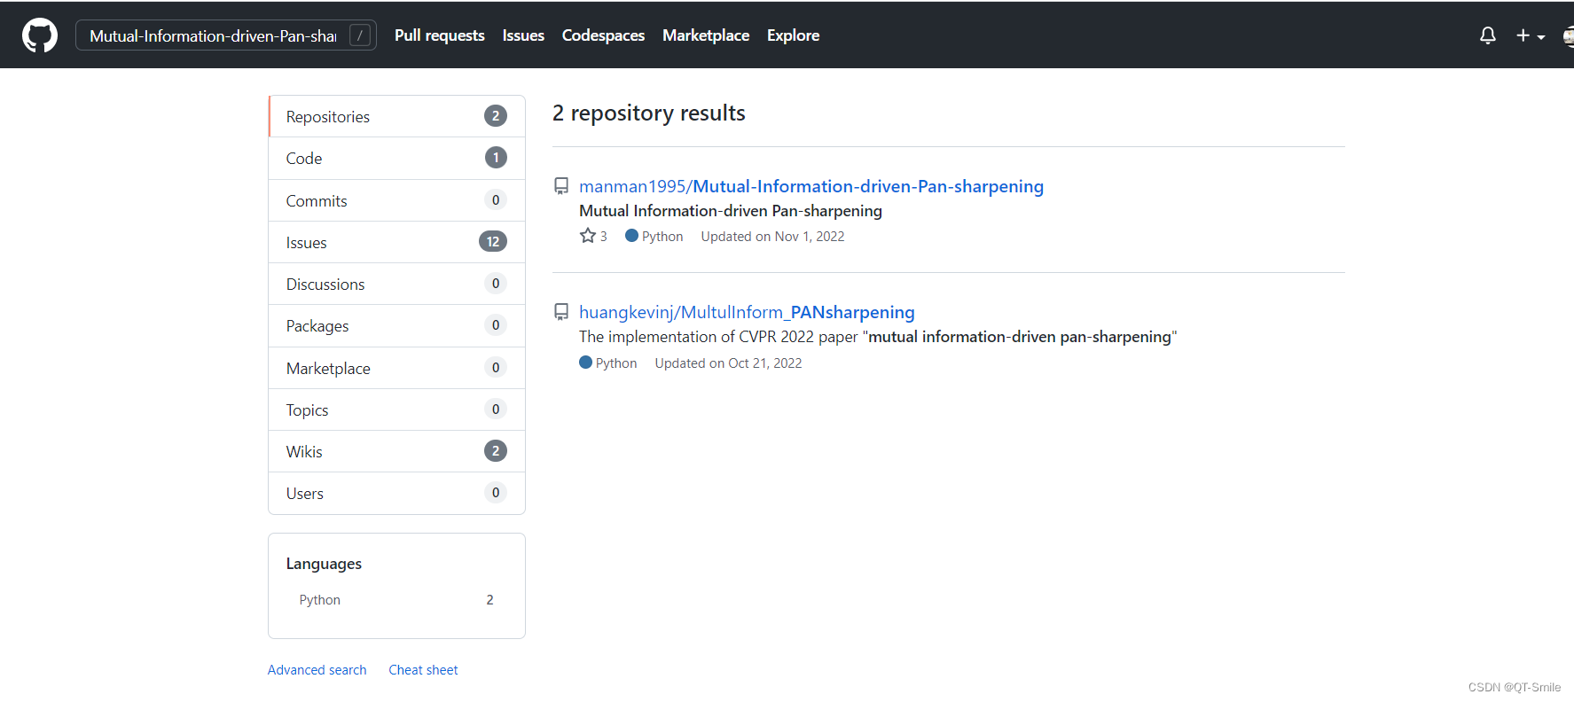Select the Code results filter

tap(396, 158)
